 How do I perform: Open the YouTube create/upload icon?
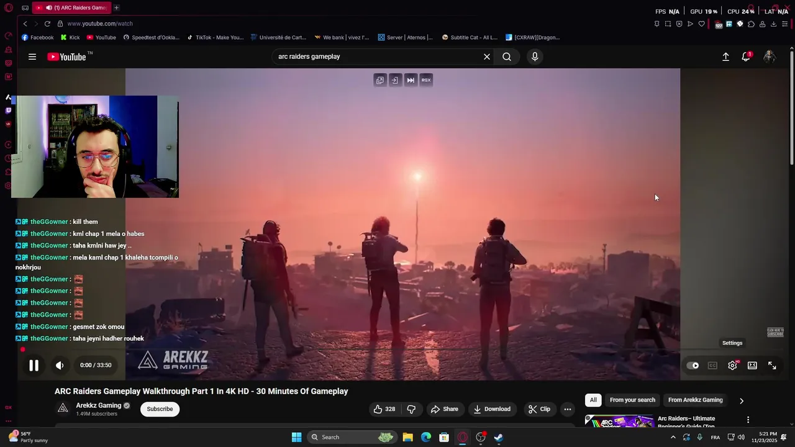(x=725, y=56)
